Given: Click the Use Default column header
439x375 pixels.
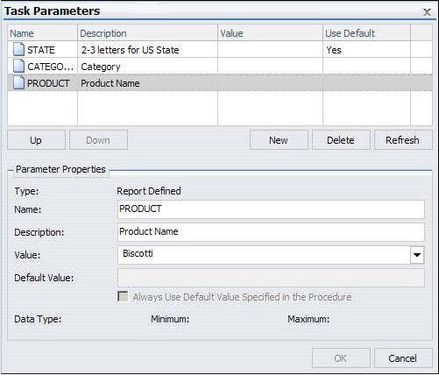Looking at the screenshot, I should click(x=366, y=33).
